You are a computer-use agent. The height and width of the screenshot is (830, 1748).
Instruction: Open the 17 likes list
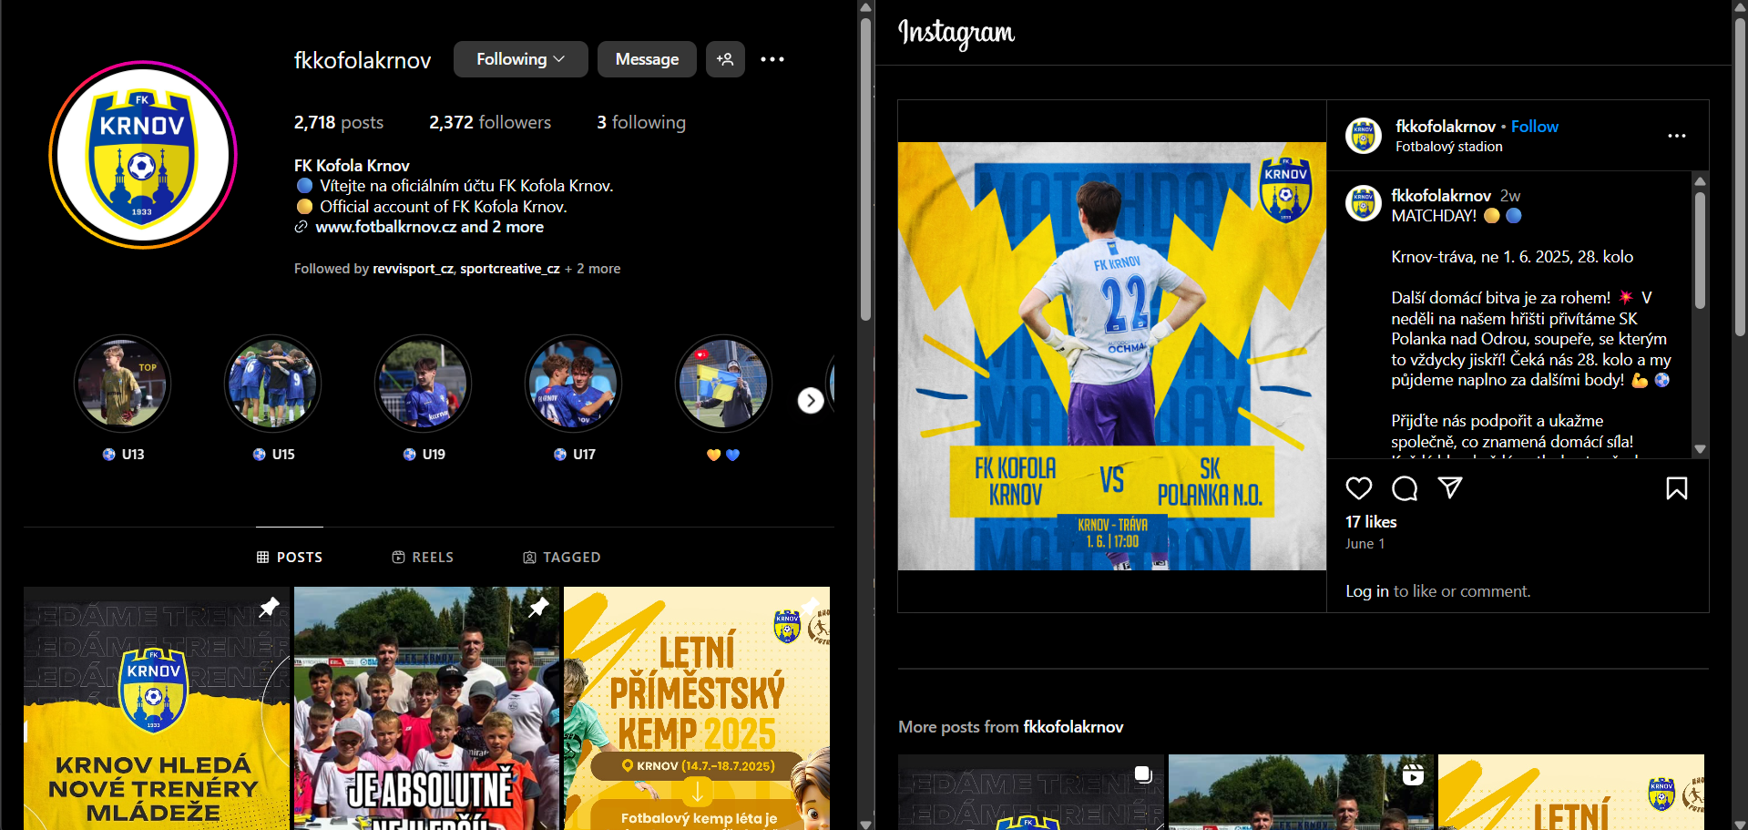pyautogui.click(x=1371, y=522)
